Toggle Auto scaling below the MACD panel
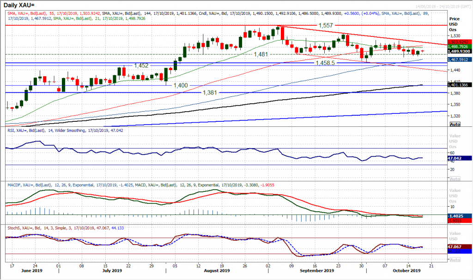The width and height of the screenshot is (473, 280). 455,223
